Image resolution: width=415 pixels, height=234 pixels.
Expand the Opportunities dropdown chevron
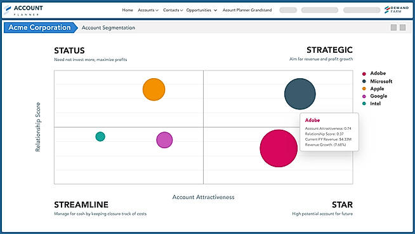(216, 10)
